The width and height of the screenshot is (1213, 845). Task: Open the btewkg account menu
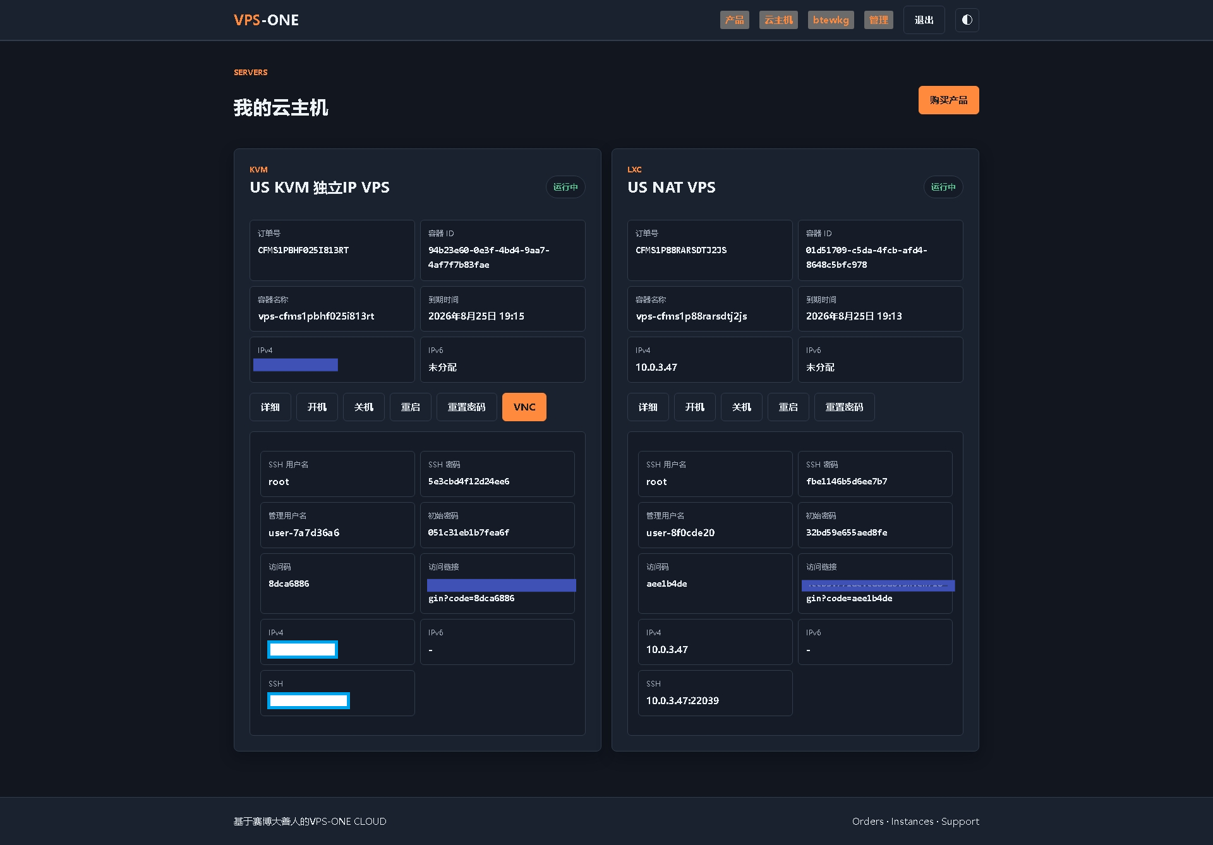pos(831,20)
